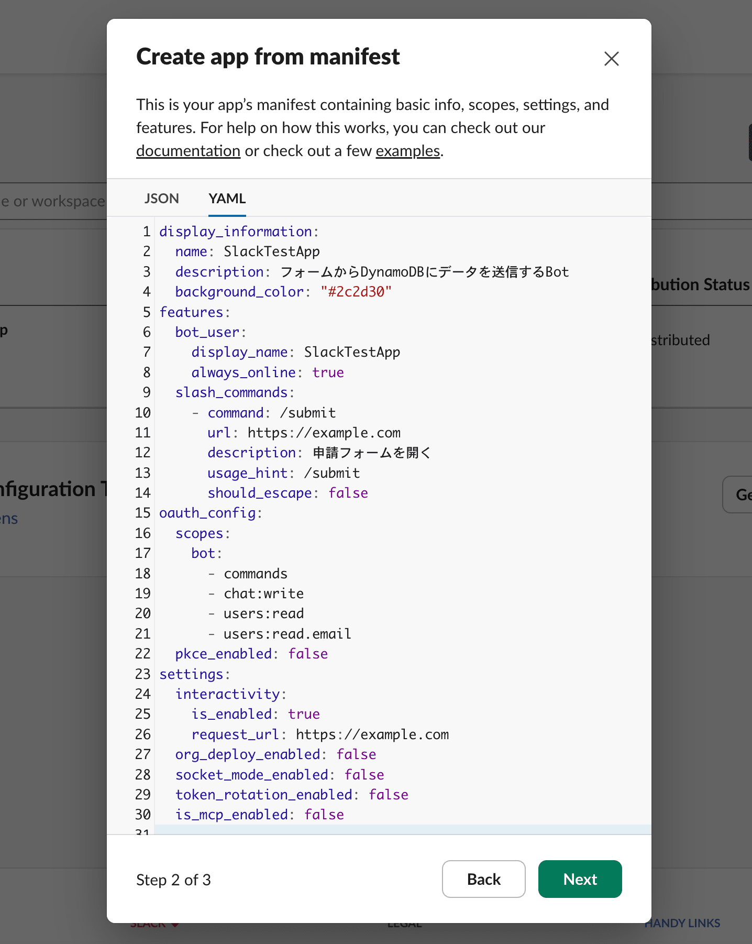752x944 pixels.
Task: Click line number 15 in the gutter
Action: point(142,513)
